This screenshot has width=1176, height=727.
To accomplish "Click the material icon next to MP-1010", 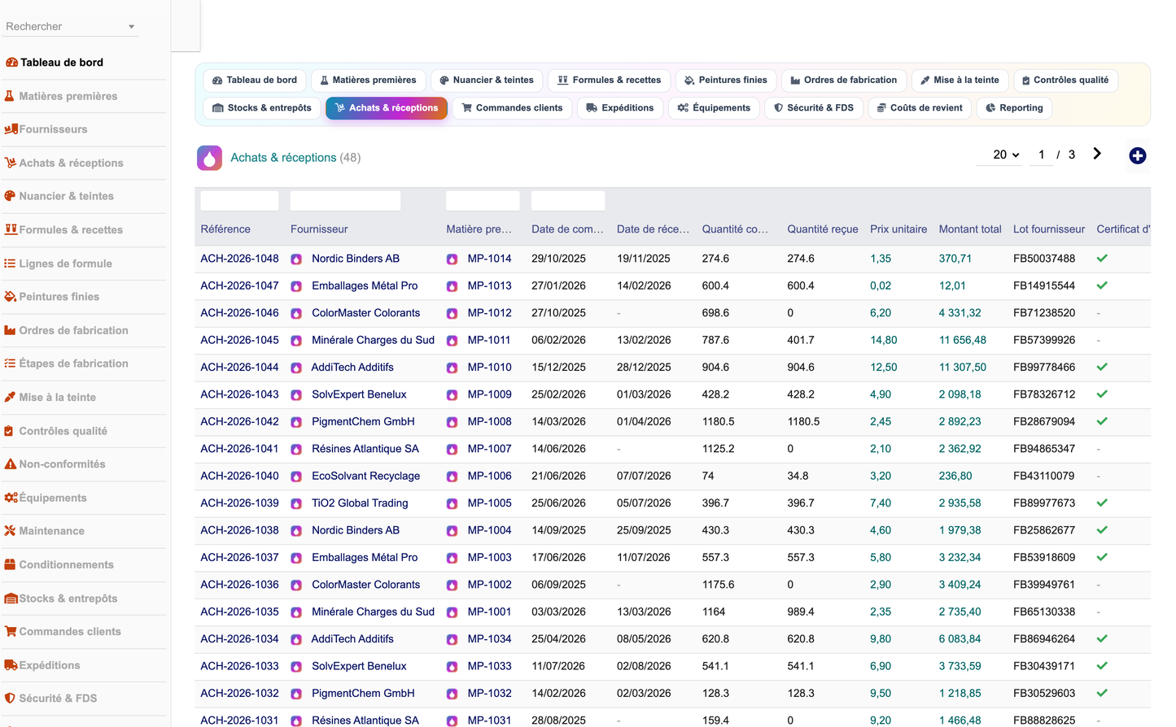I will click(x=452, y=368).
